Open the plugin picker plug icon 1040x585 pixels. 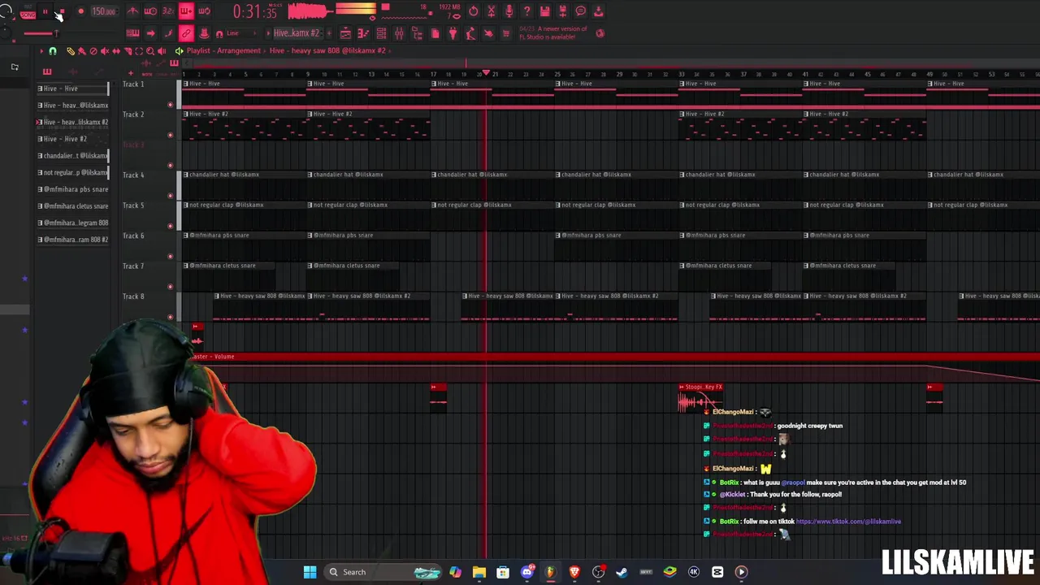coord(453,33)
